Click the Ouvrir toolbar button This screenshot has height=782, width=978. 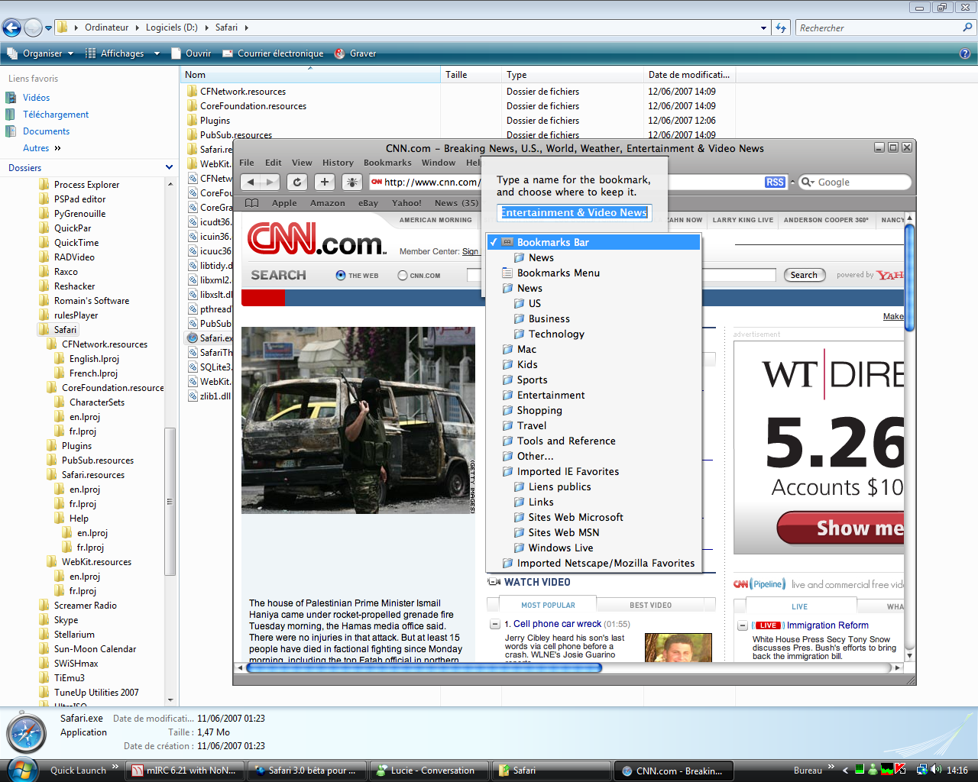point(191,53)
